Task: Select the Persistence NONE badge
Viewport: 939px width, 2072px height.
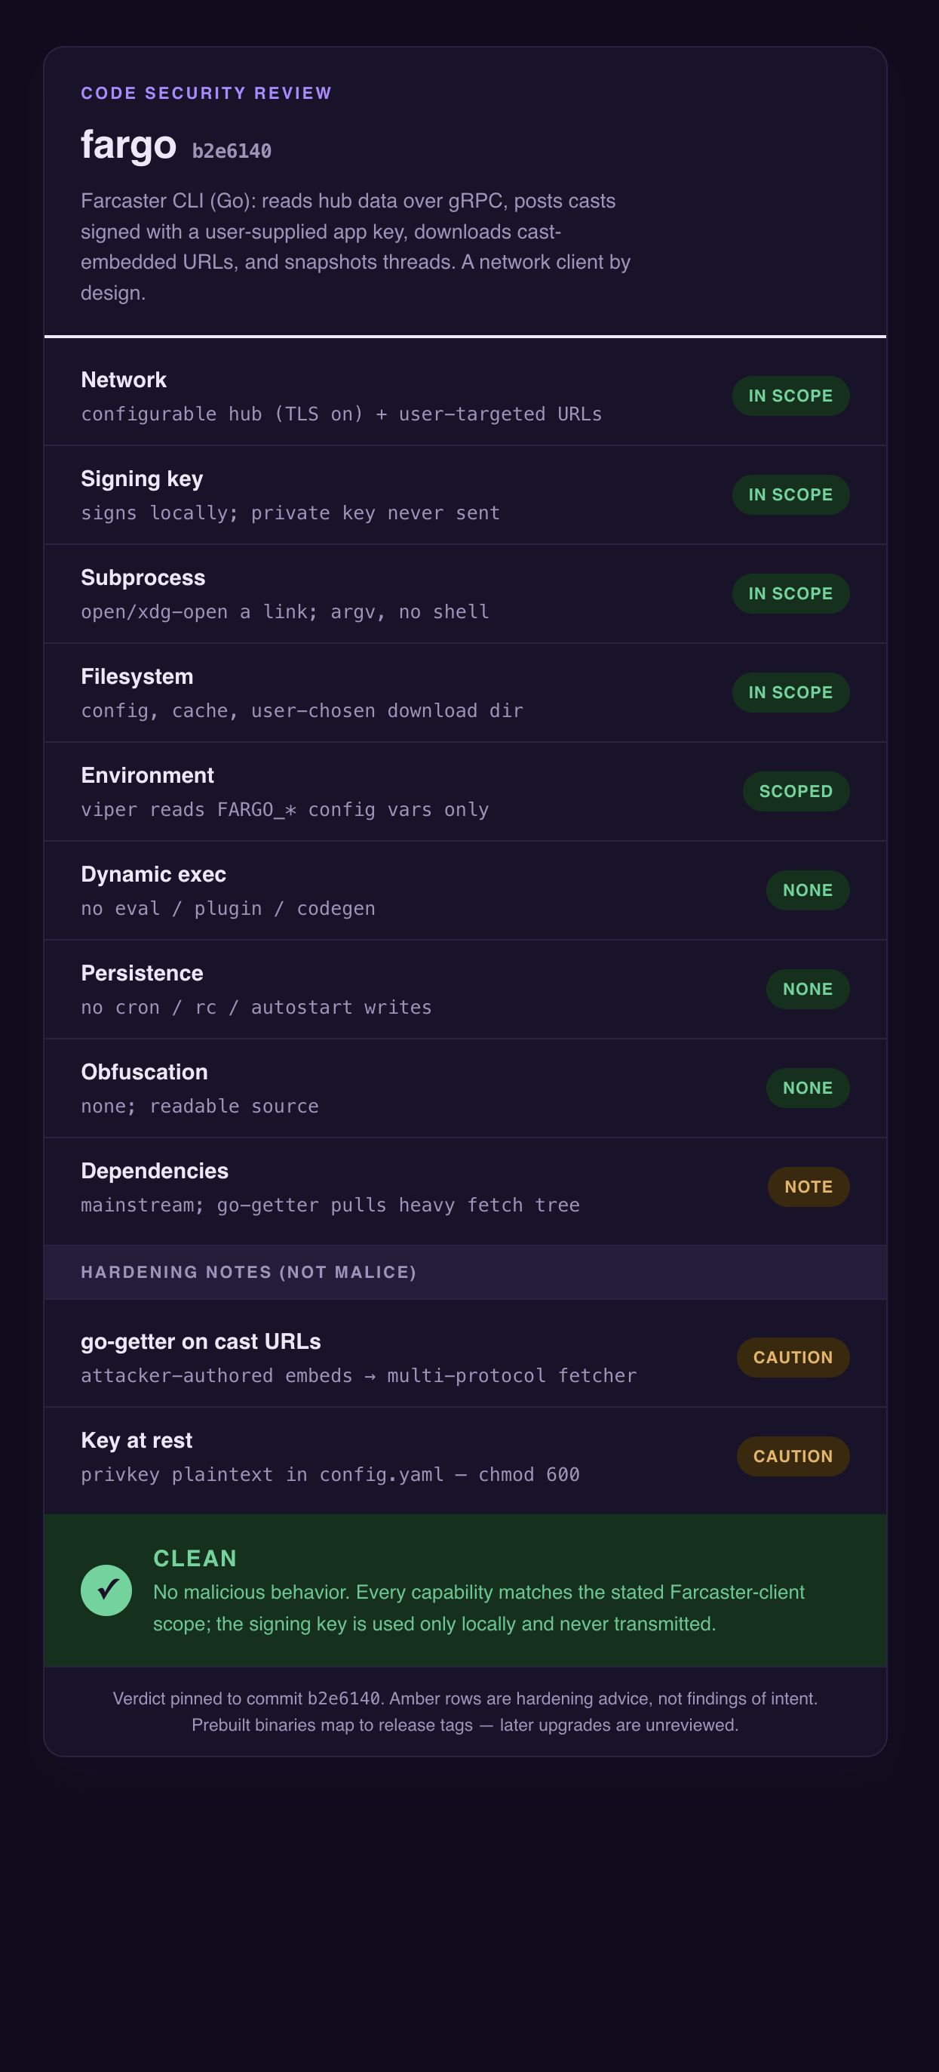Action: tap(807, 990)
